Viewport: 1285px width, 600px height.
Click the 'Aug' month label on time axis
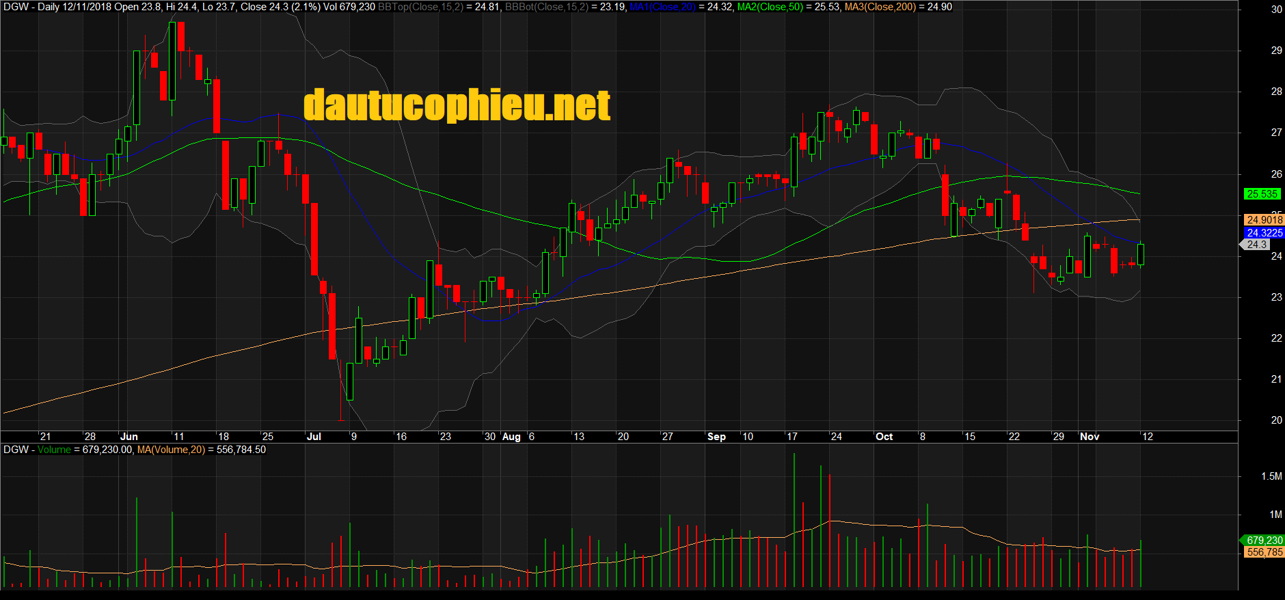click(511, 437)
